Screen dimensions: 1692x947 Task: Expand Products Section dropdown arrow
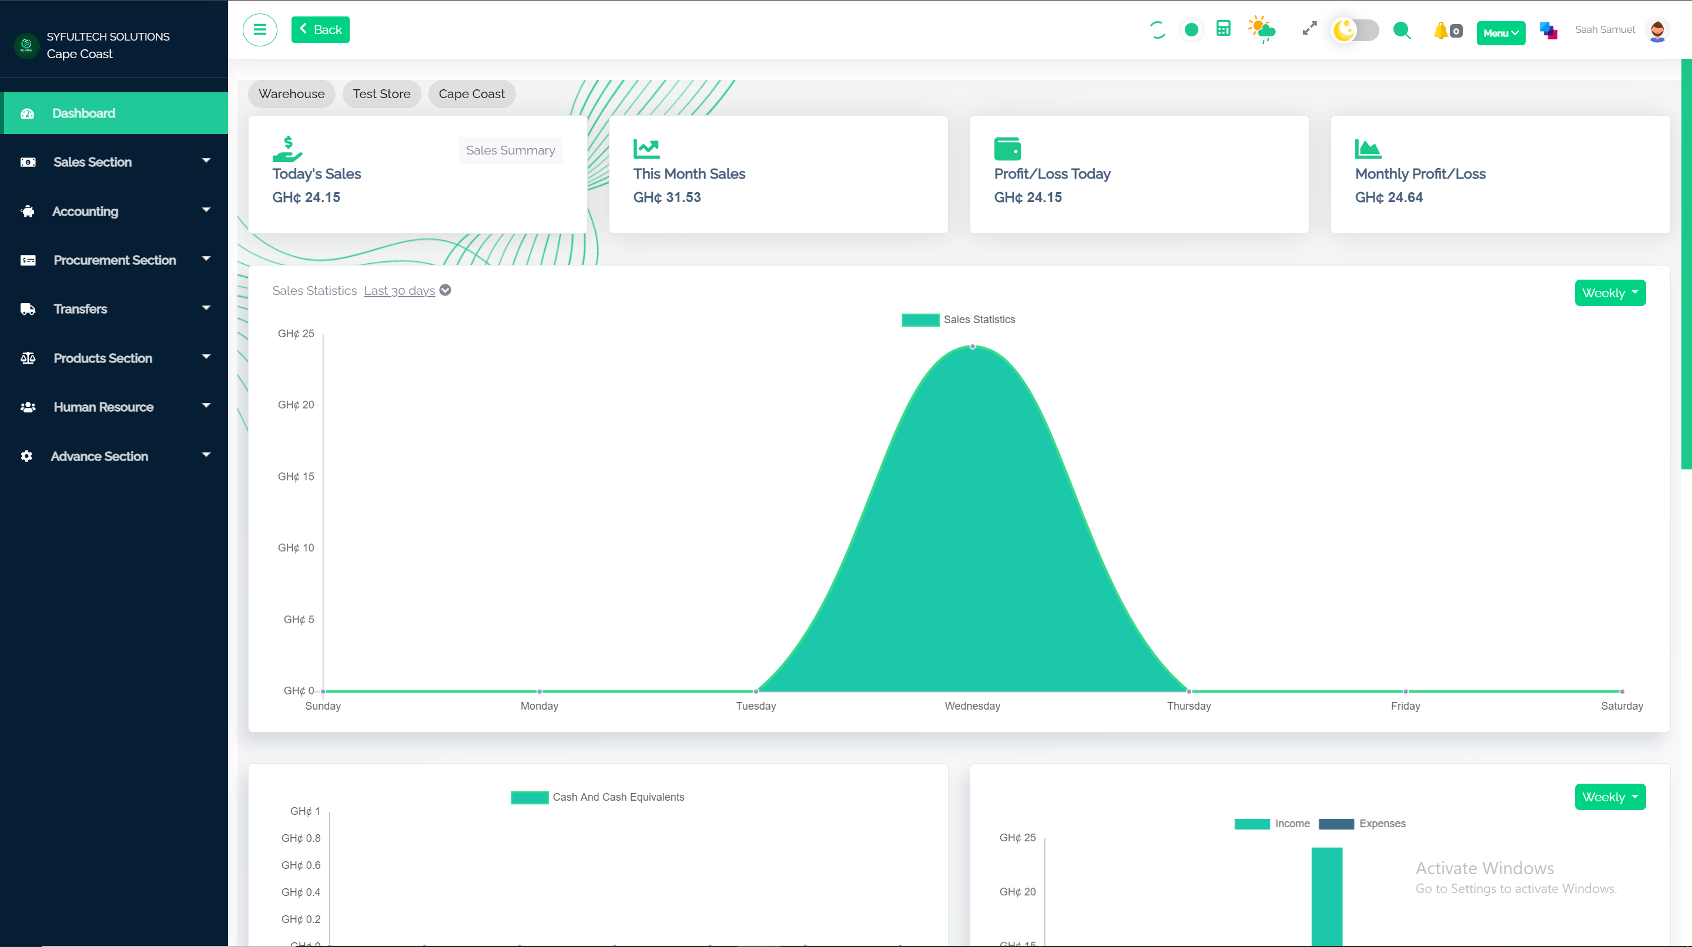[x=206, y=357]
